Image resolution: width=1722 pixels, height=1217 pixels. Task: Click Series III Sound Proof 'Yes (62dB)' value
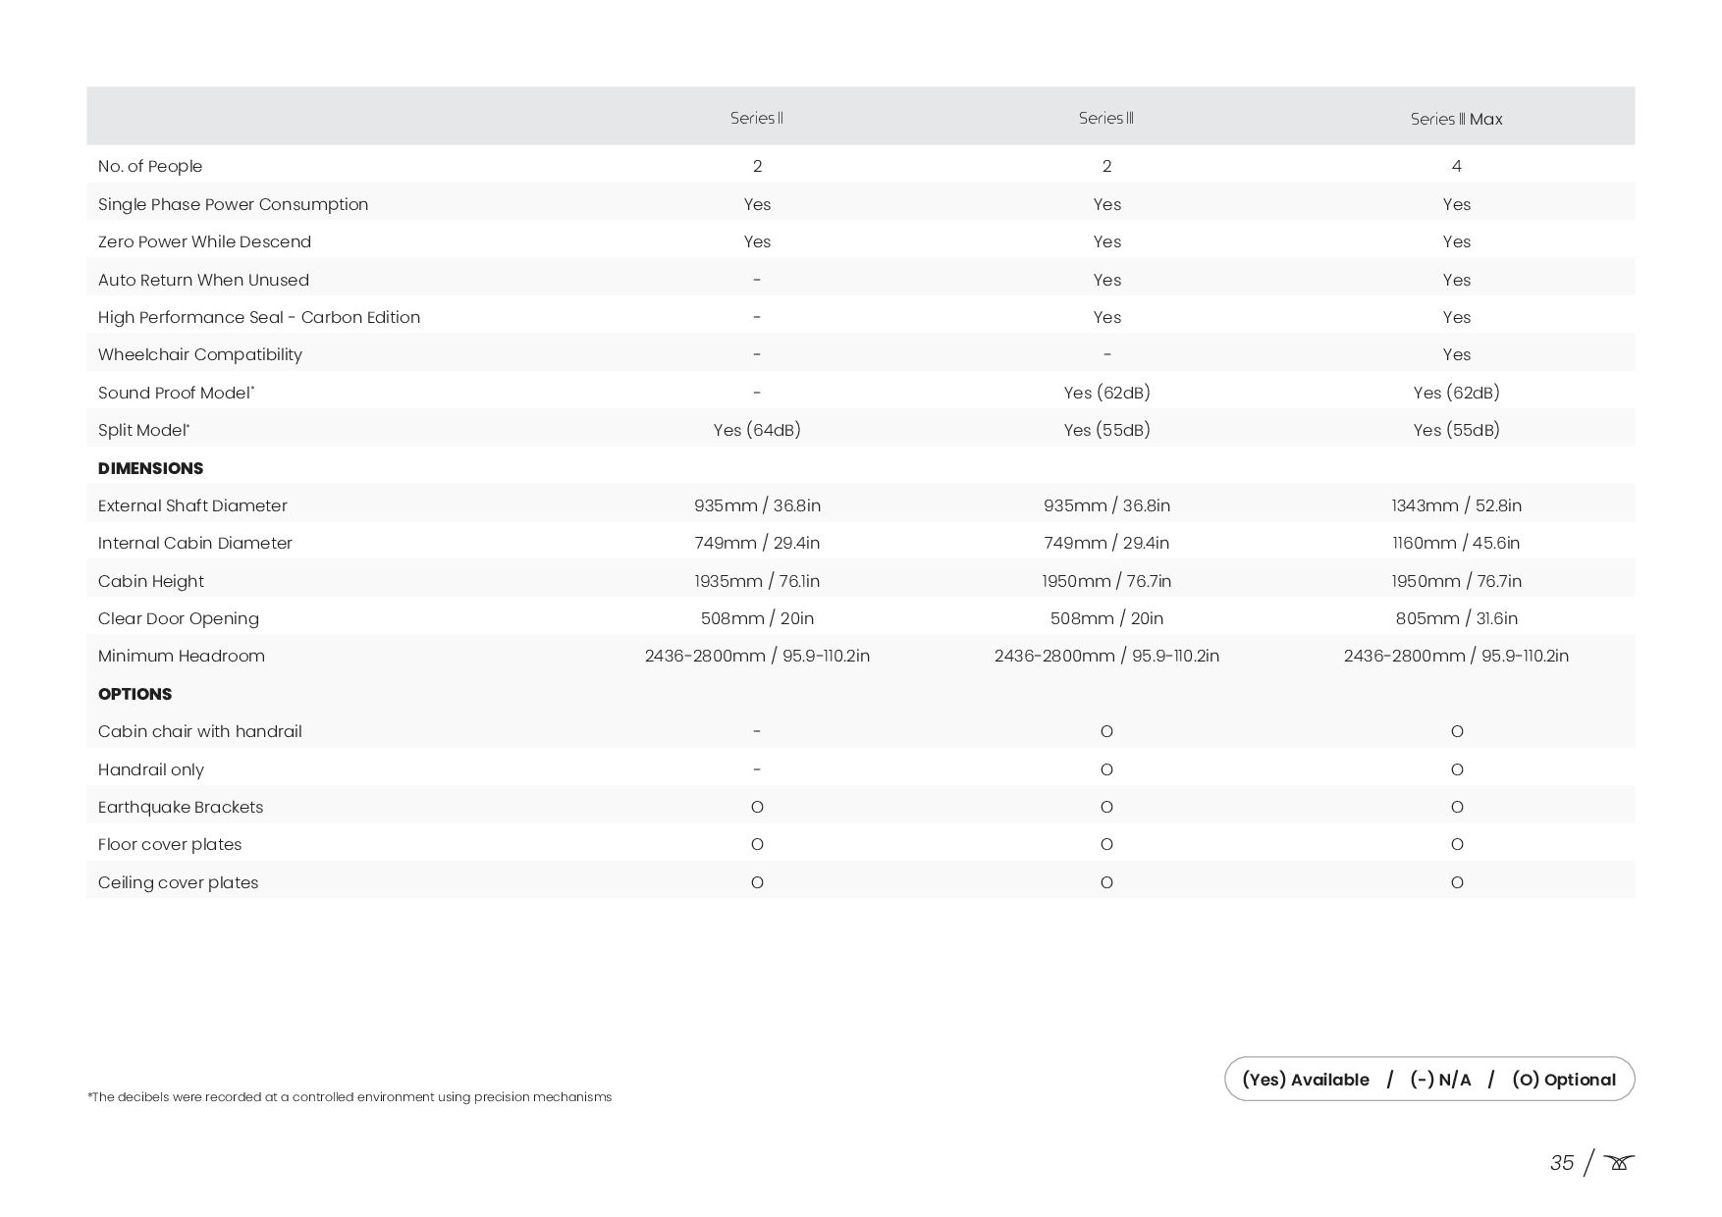click(1106, 393)
